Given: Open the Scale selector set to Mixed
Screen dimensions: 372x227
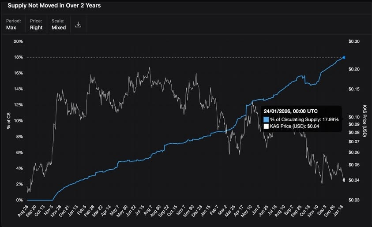Looking at the screenshot, I should click(x=59, y=24).
